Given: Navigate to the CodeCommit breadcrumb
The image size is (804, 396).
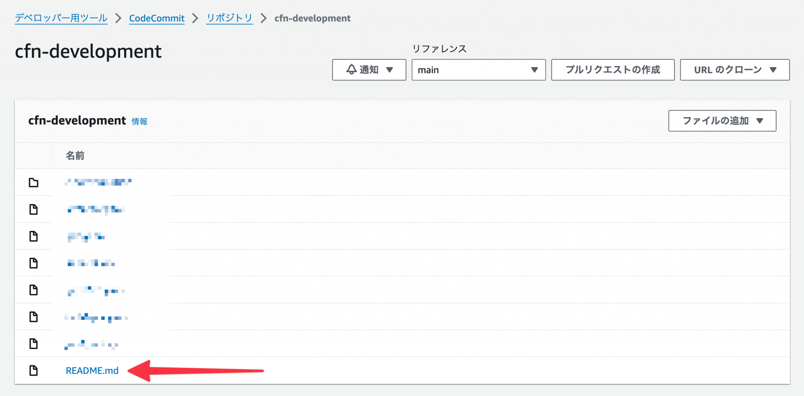Looking at the screenshot, I should tap(157, 18).
